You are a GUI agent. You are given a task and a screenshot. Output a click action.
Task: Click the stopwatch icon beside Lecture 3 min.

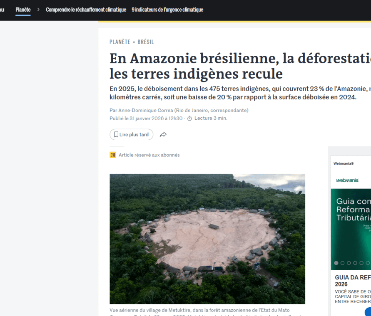[x=189, y=118]
